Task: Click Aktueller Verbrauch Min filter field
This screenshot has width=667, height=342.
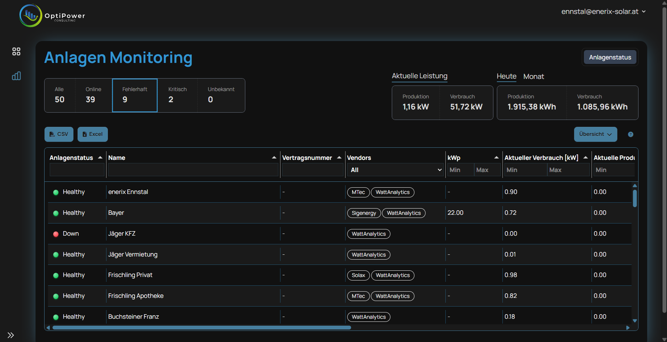Action: (526, 170)
